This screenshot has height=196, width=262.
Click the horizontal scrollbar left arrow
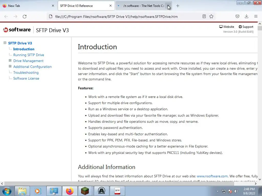2,183
